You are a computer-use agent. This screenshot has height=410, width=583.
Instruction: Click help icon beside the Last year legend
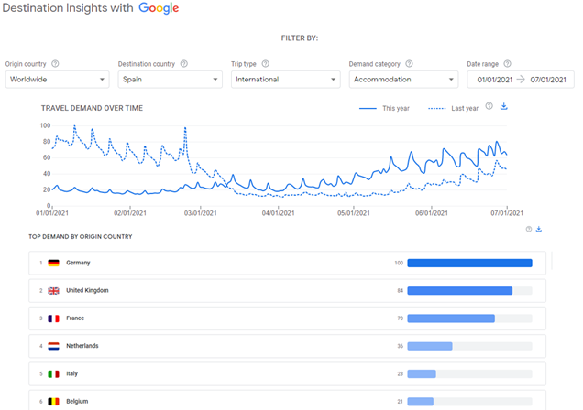coord(489,106)
